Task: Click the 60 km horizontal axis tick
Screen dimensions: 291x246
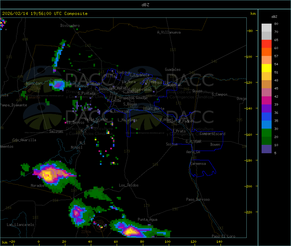Action: (x=116, y=242)
